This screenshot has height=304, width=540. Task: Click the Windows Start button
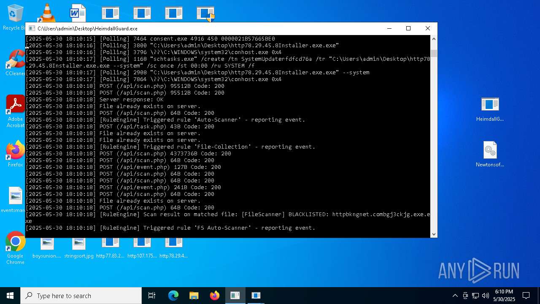click(10, 296)
